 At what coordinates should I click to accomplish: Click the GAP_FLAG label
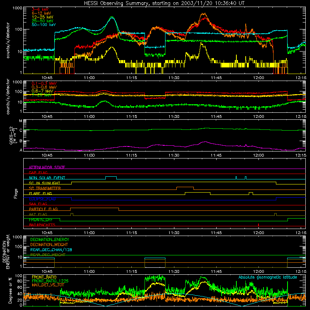coord(38,172)
